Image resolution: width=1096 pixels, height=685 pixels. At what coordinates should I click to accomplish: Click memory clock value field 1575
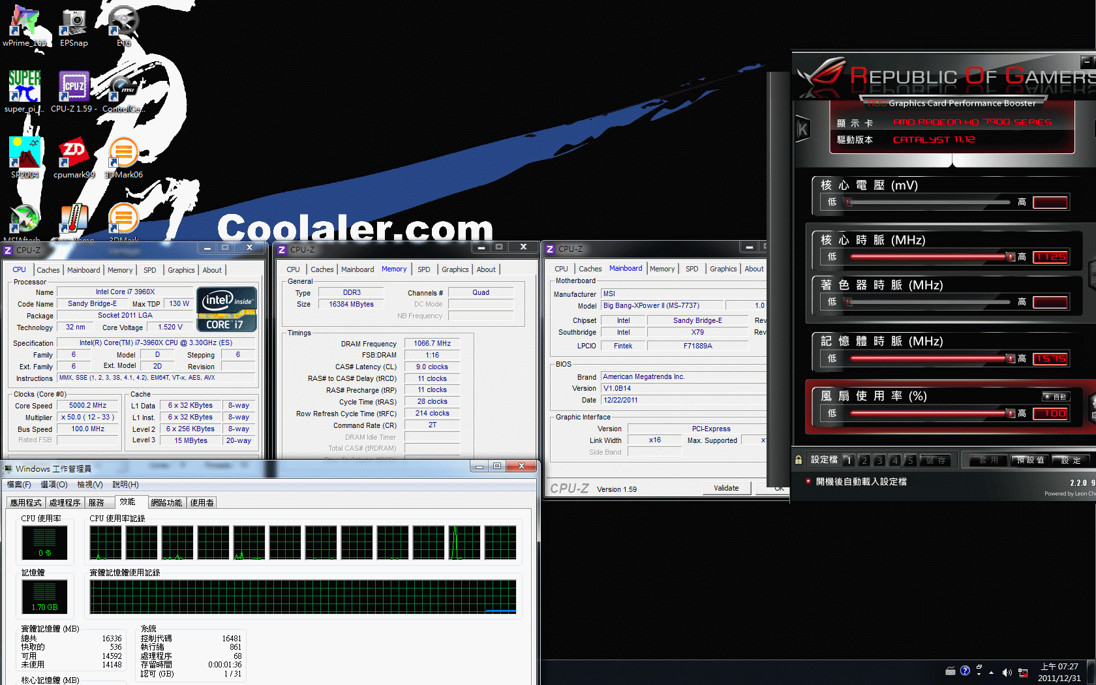click(x=1050, y=359)
